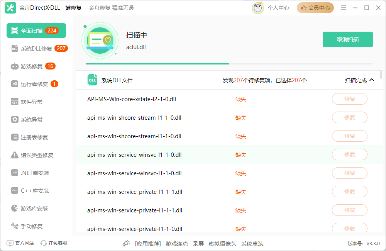Open the hamburger menu near window controls
The image size is (386, 251).
(x=343, y=7)
